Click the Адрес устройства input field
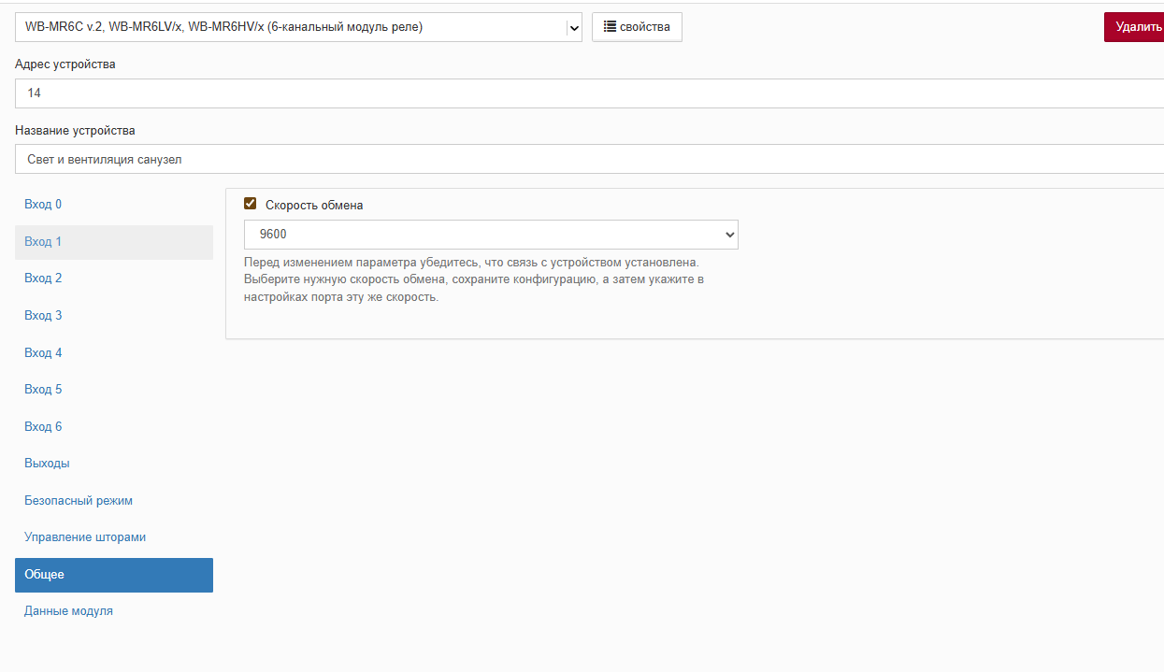The height and width of the screenshot is (672, 1164). coord(589,93)
